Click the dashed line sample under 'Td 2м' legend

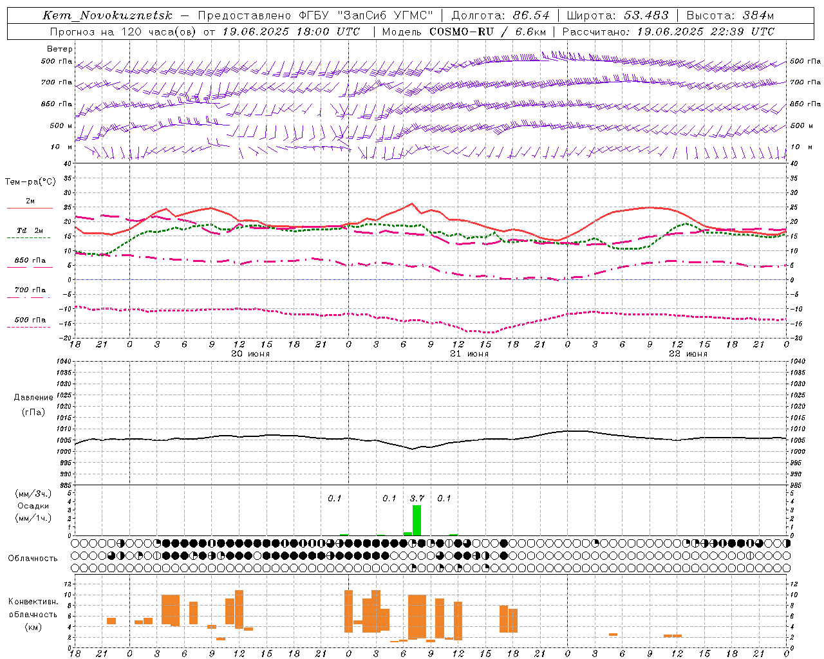[28, 238]
